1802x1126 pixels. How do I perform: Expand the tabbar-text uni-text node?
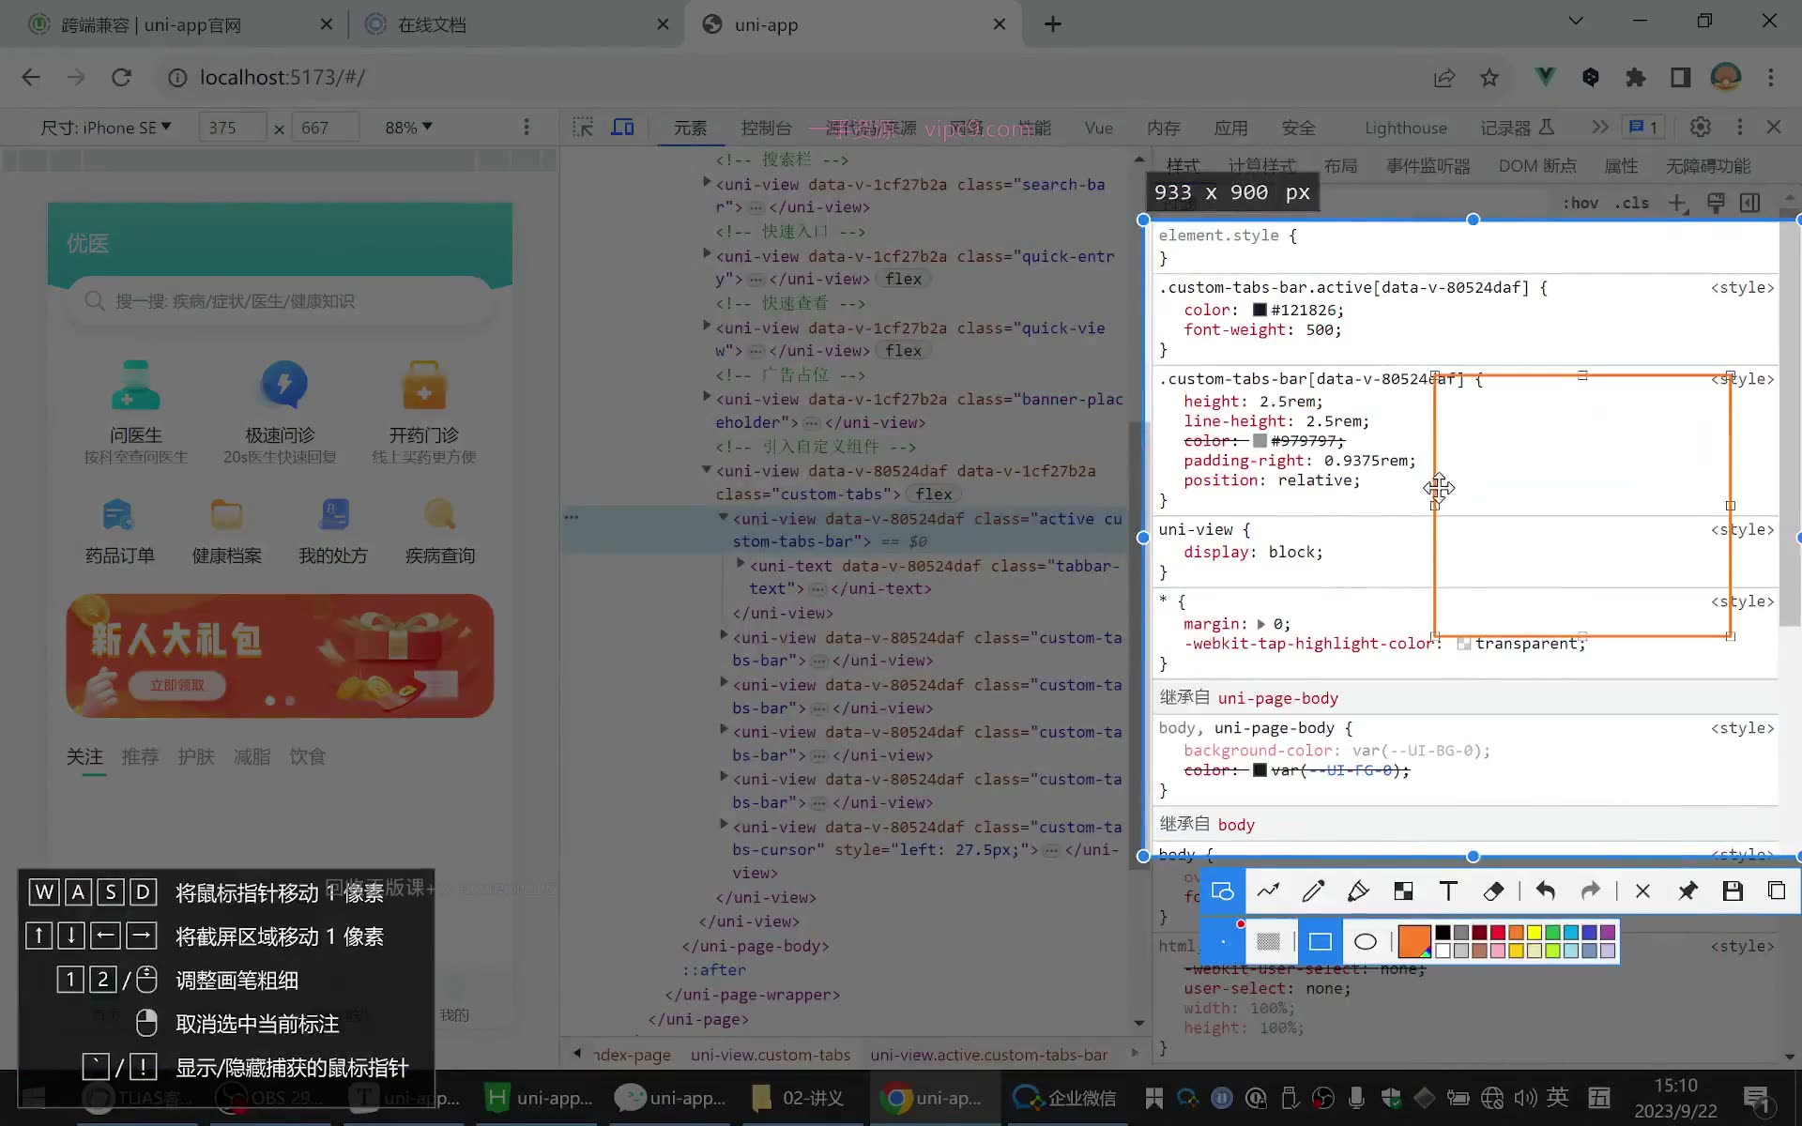741,564
